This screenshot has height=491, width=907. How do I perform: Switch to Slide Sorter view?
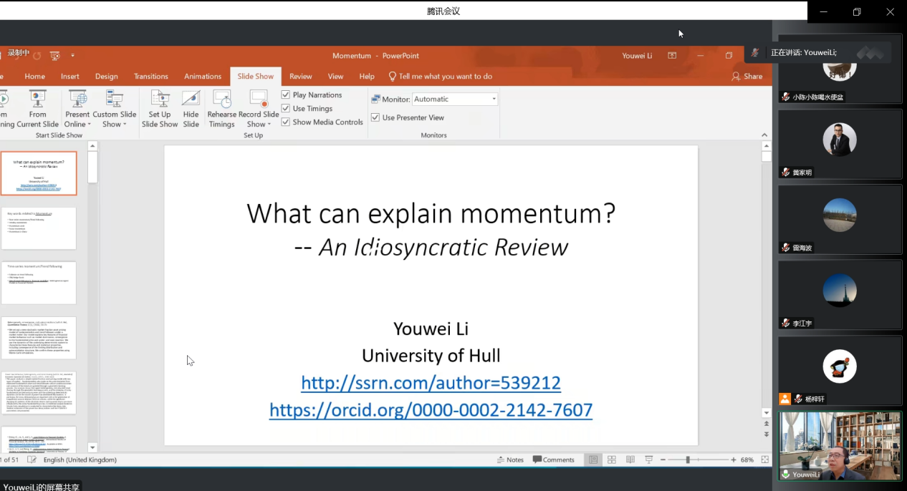tap(612, 460)
